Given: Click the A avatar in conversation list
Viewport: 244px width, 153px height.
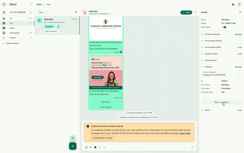Looking at the screenshot, I should tap(39, 20).
